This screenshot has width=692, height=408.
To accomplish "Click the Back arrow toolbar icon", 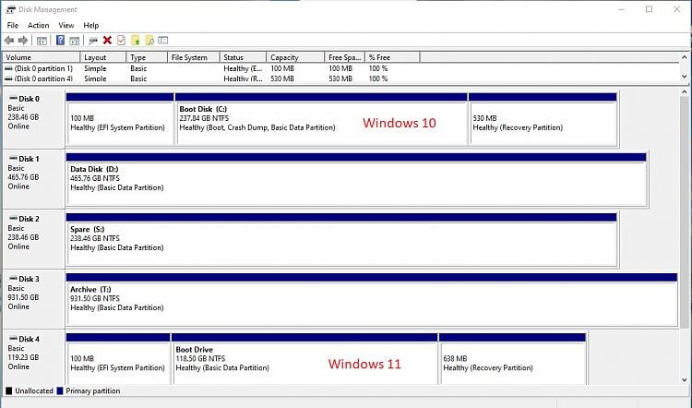I will pos(9,41).
